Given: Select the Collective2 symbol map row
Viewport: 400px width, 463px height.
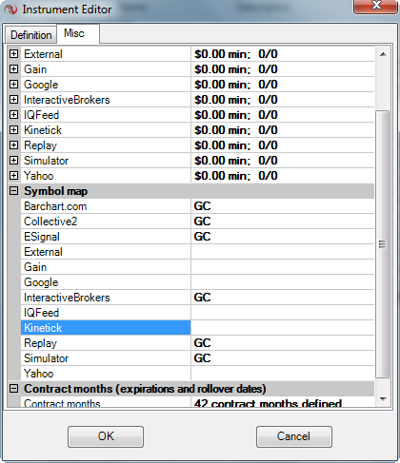Looking at the screenshot, I should (106, 222).
